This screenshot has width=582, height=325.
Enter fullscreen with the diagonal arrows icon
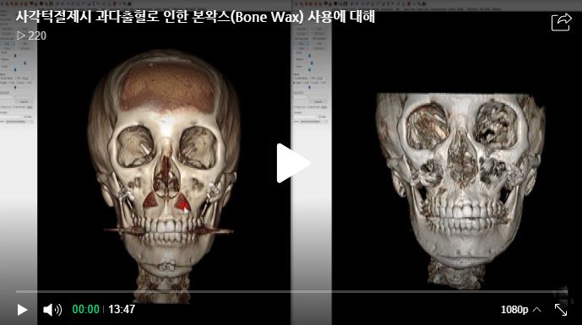point(561,310)
